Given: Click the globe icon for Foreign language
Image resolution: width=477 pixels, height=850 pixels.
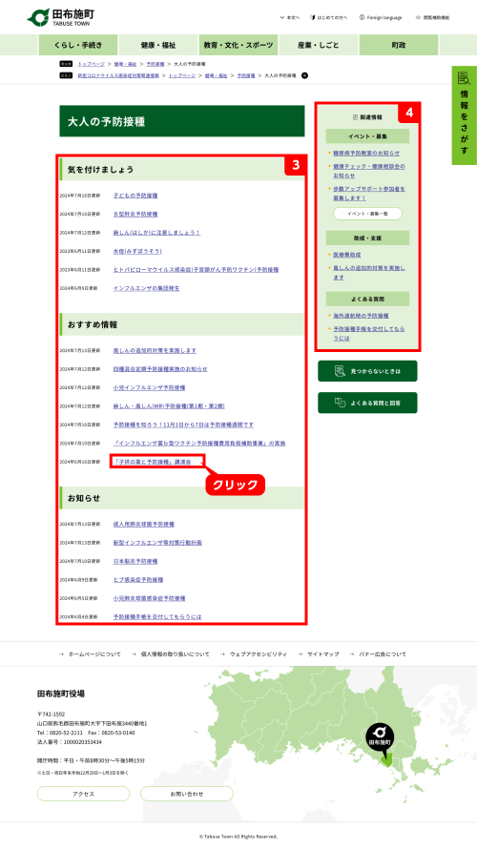Looking at the screenshot, I should [x=362, y=17].
